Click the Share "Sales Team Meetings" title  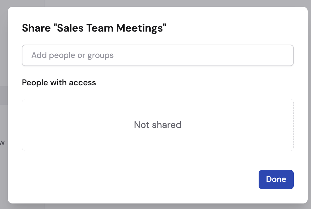coord(94,28)
